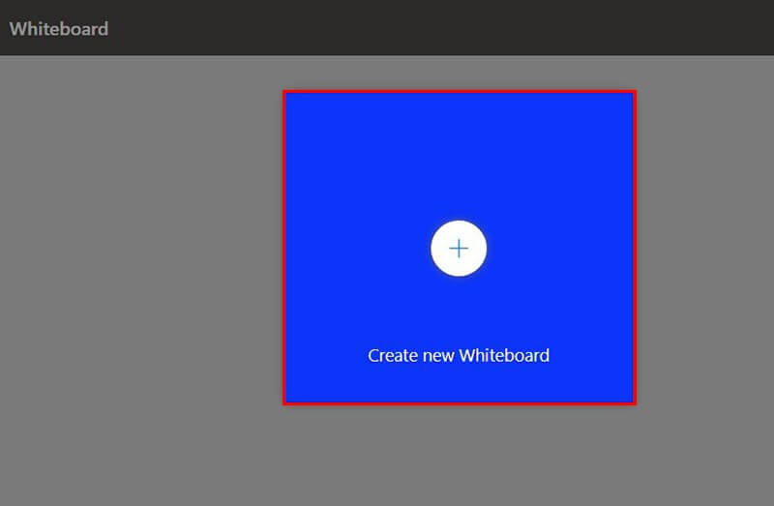Screen dimensions: 774x506
Task: Select the Whiteboard app name at top
Action: tap(59, 28)
